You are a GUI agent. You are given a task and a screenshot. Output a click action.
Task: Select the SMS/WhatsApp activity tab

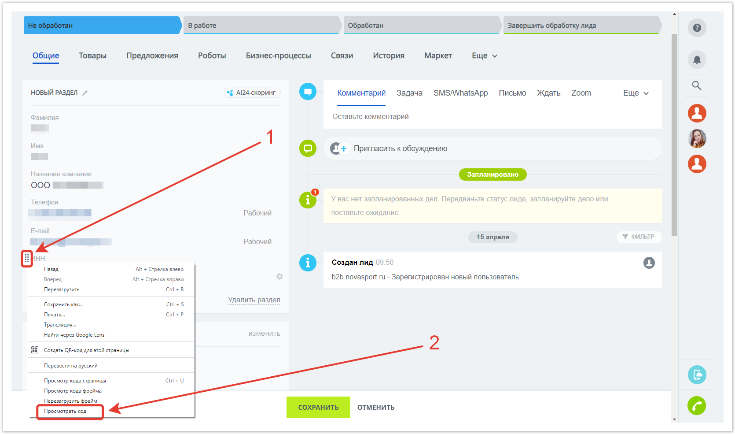[x=460, y=93]
